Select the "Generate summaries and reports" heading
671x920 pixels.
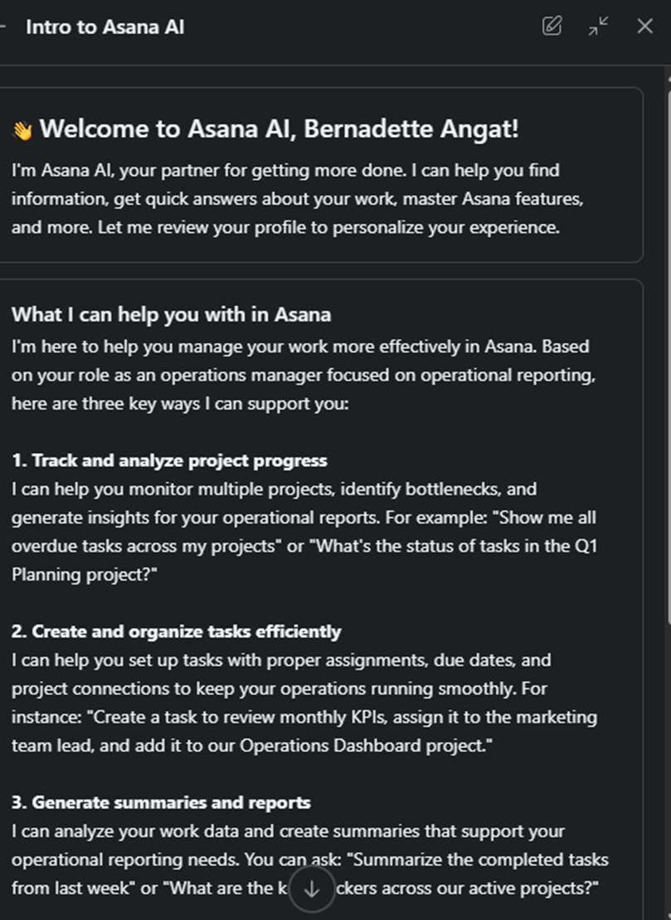point(161,802)
